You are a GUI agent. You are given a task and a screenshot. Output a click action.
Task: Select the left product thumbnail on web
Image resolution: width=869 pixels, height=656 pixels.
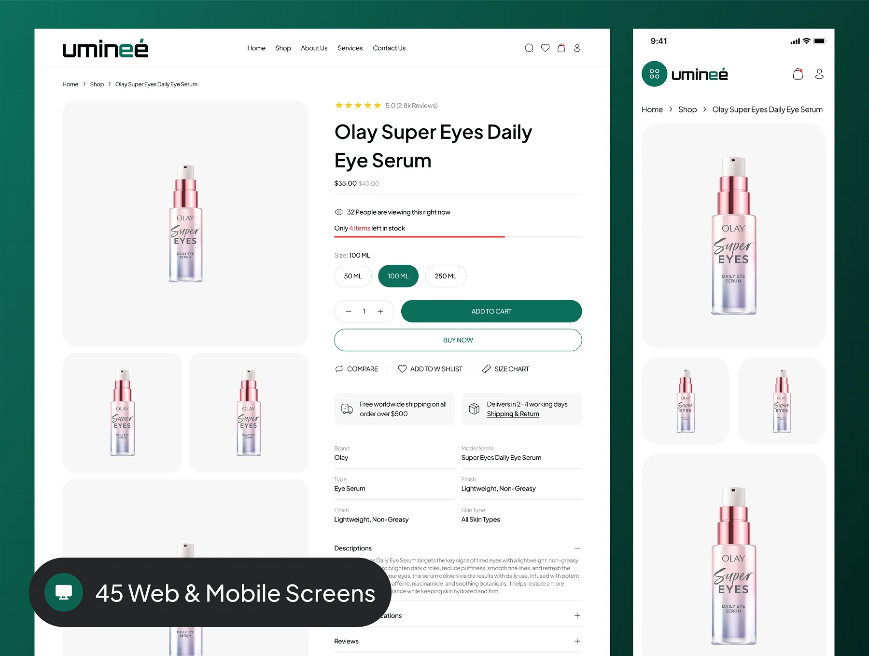pyautogui.click(x=122, y=413)
